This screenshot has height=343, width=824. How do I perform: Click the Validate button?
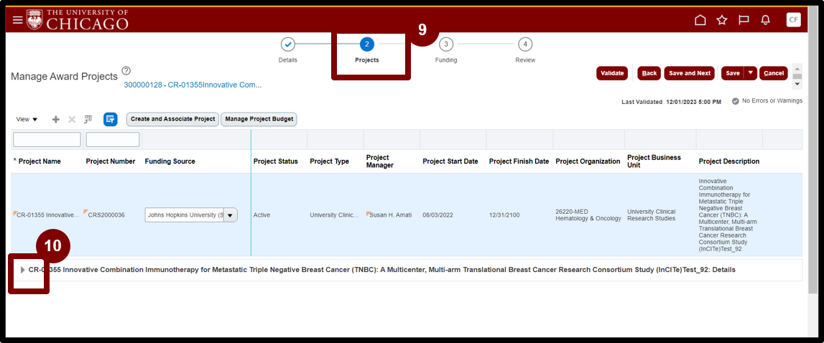pos(612,73)
